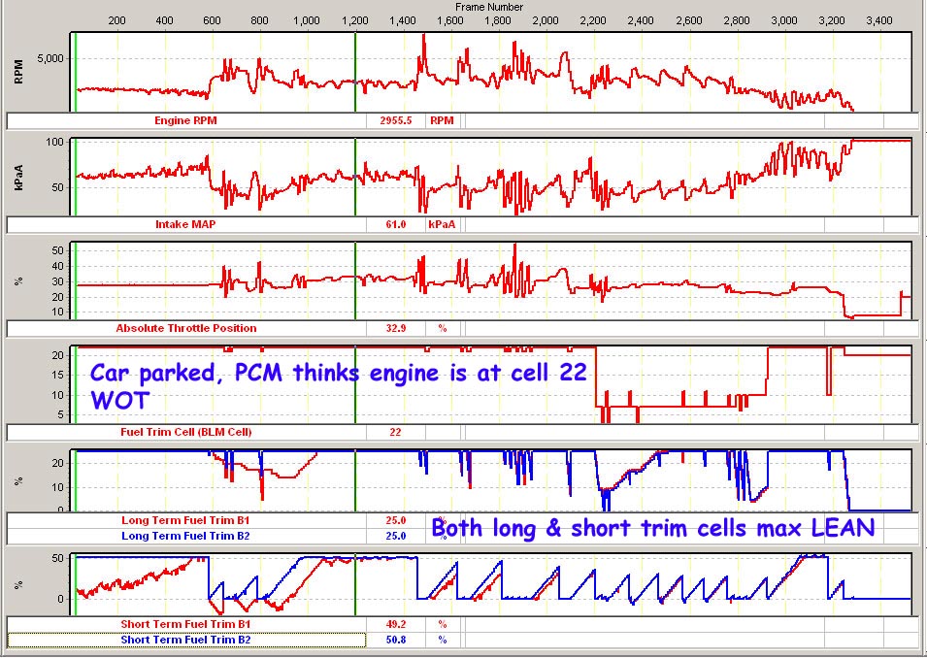The image size is (927, 658).
Task: Click the Long Term Fuel Trim B1 label
Action: coord(186,520)
